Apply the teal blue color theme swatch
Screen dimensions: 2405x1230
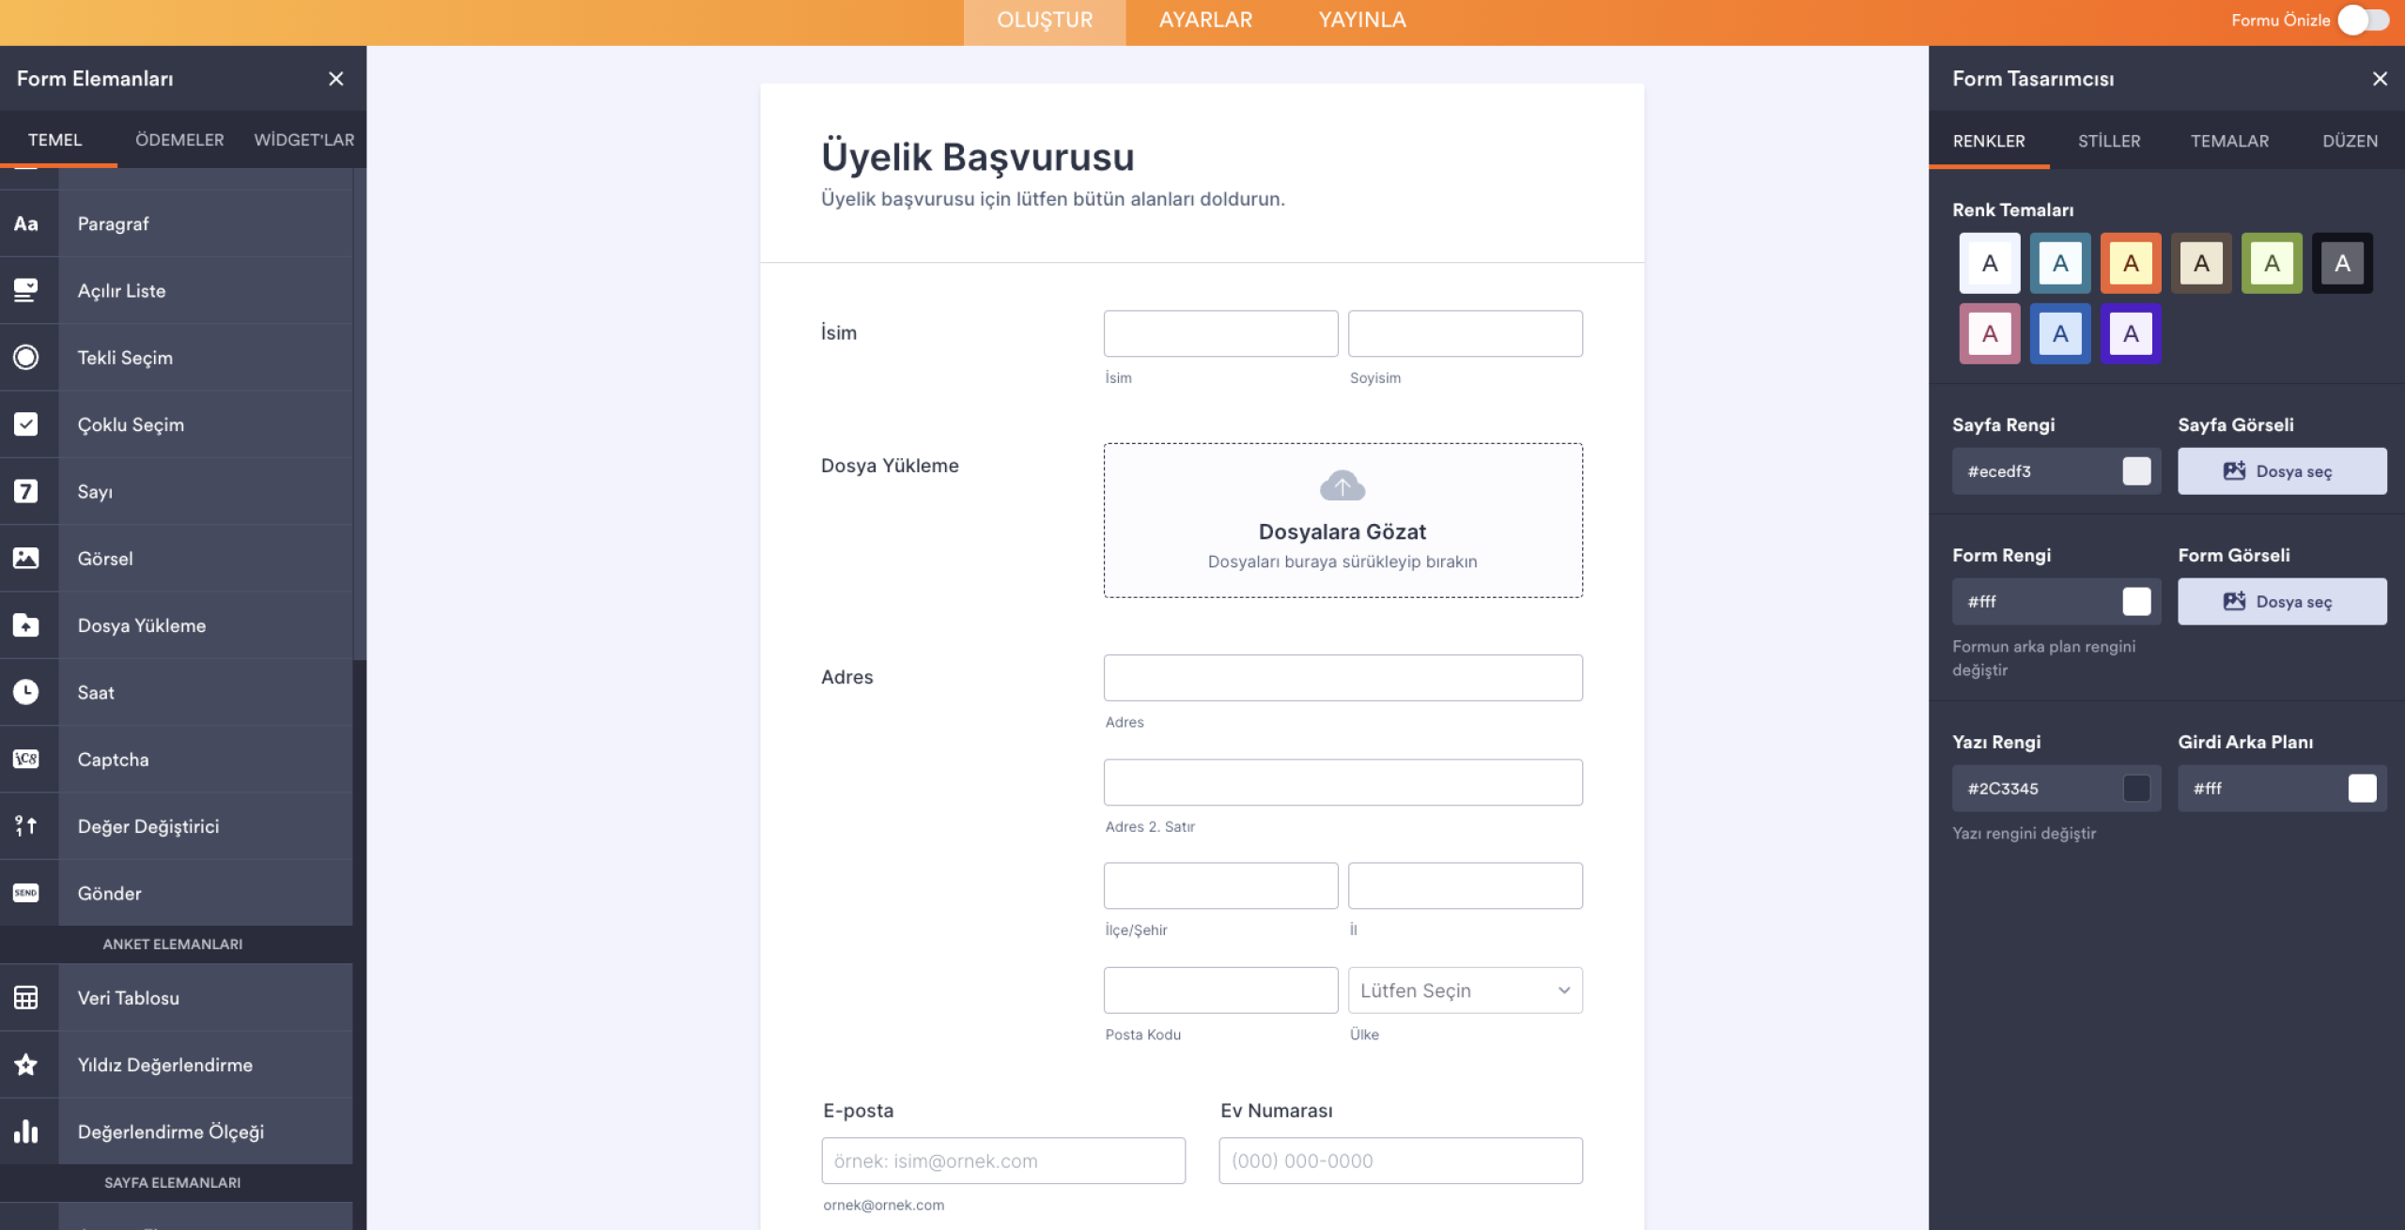(2060, 264)
